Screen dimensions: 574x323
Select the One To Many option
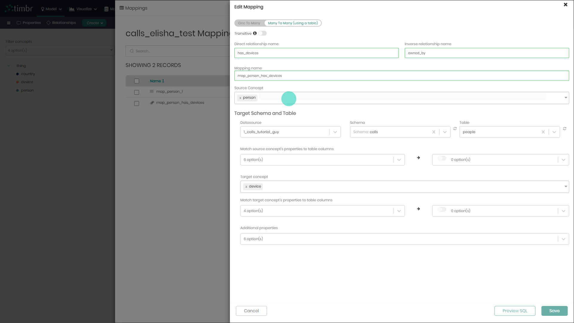point(249,23)
